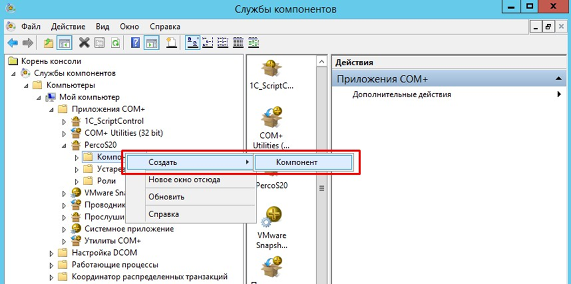Screen dimensions: 571x284
Task: Open the View menu (Вид)
Action: [103, 27]
